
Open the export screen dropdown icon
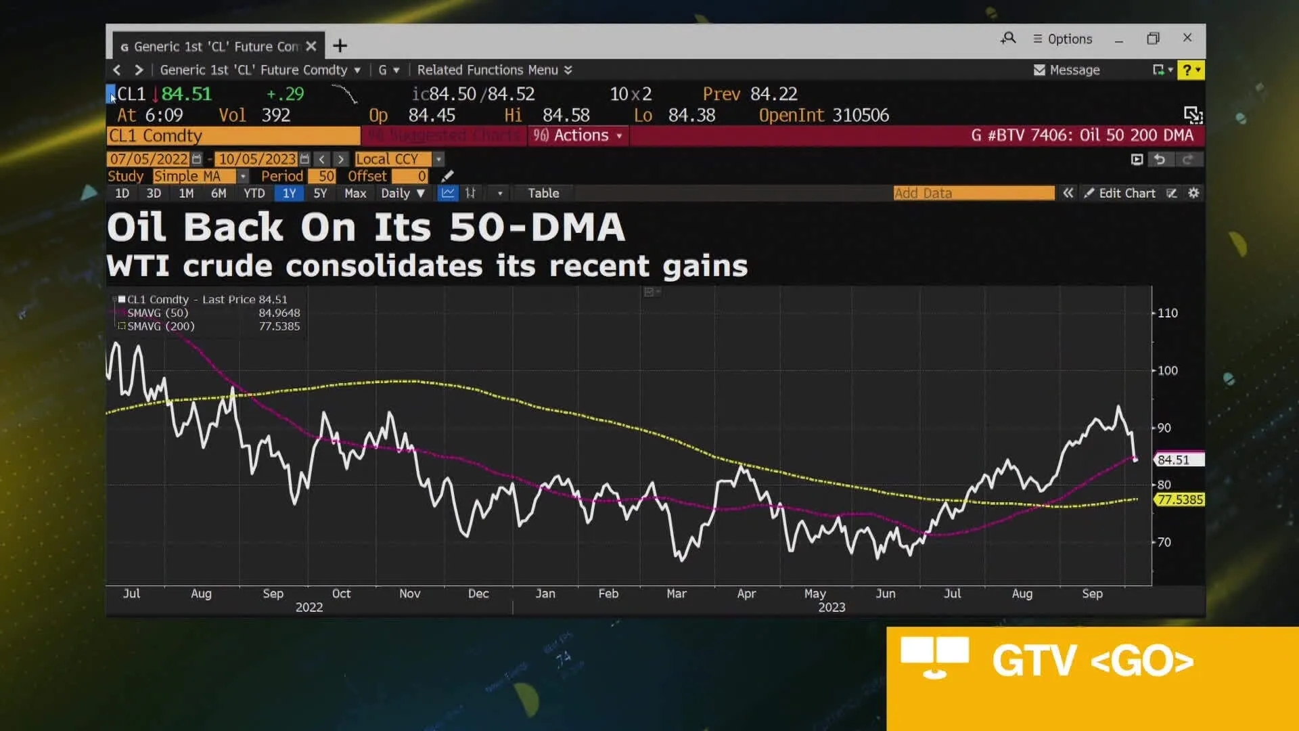pyautogui.click(x=1162, y=70)
